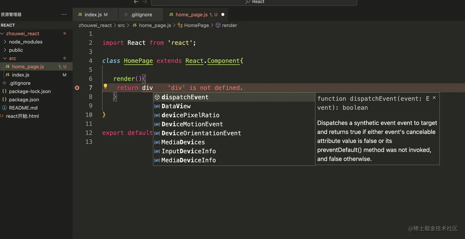Click the lightbulb quick-fix icon

pos(105,86)
